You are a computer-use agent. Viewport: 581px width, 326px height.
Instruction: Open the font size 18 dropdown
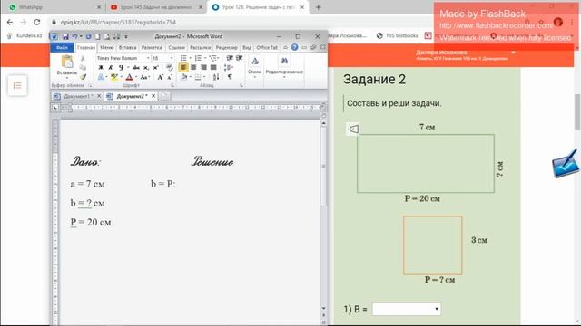point(172,58)
